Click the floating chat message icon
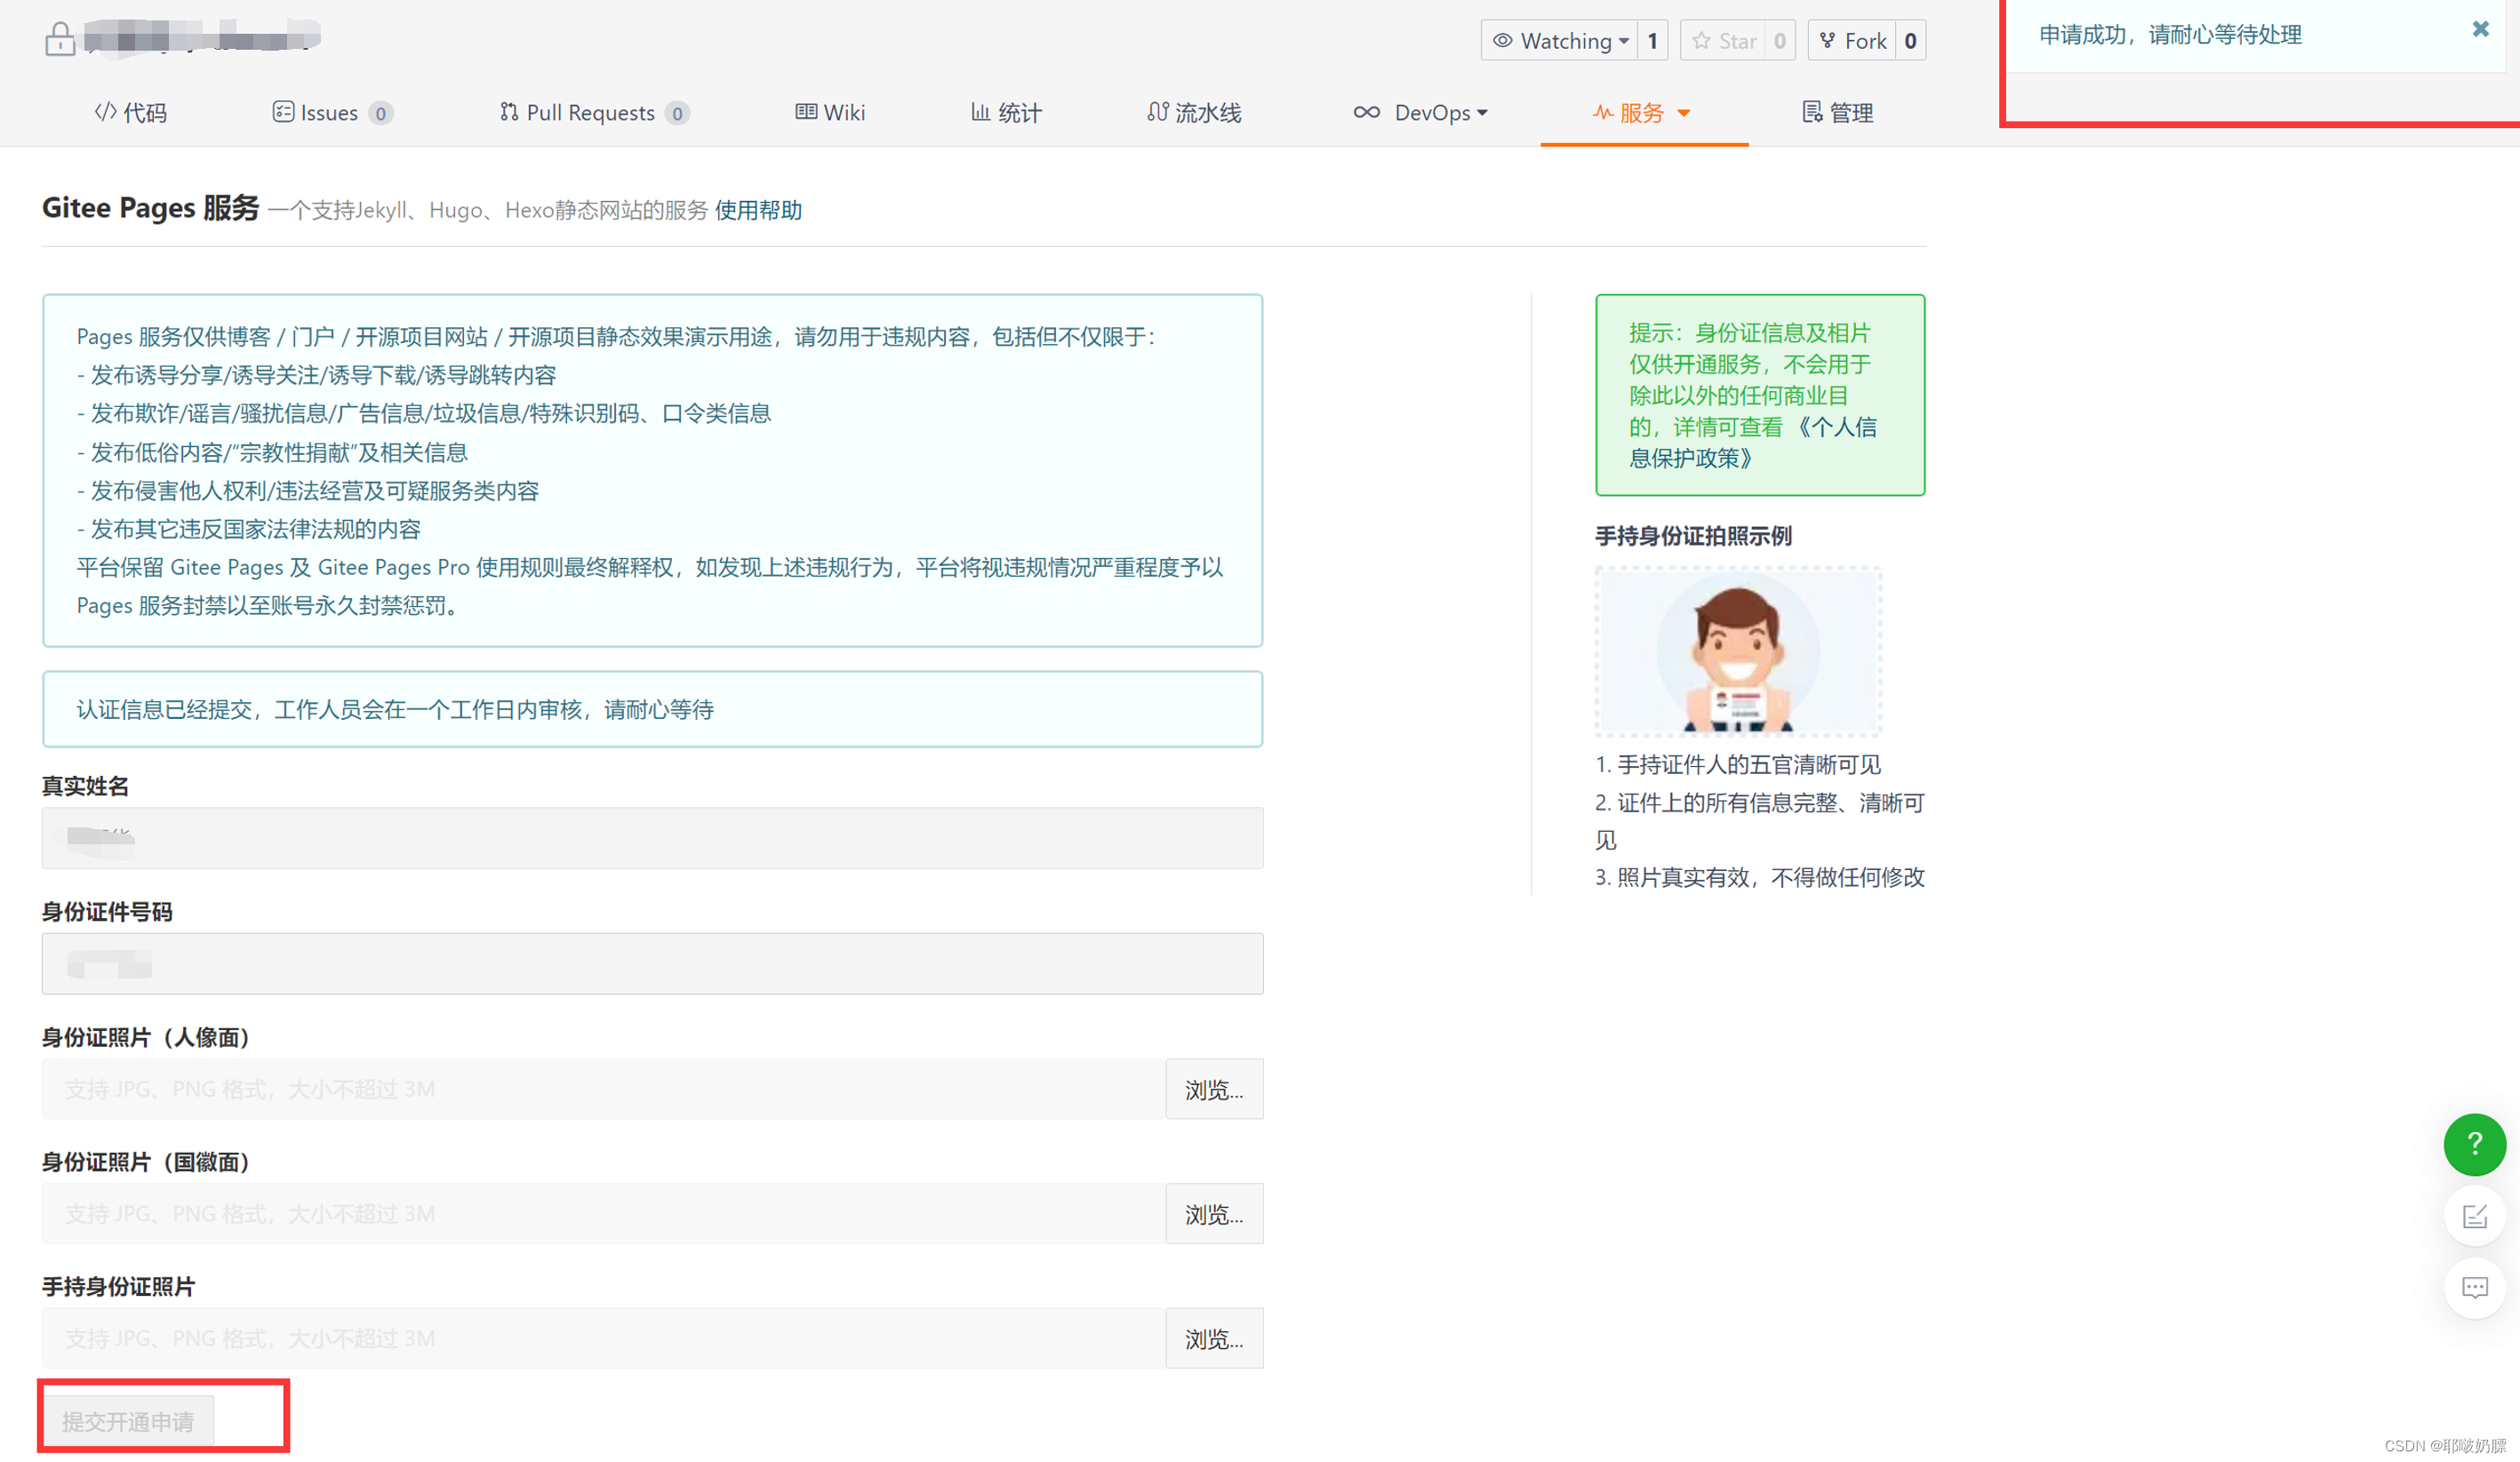 click(x=2474, y=1288)
